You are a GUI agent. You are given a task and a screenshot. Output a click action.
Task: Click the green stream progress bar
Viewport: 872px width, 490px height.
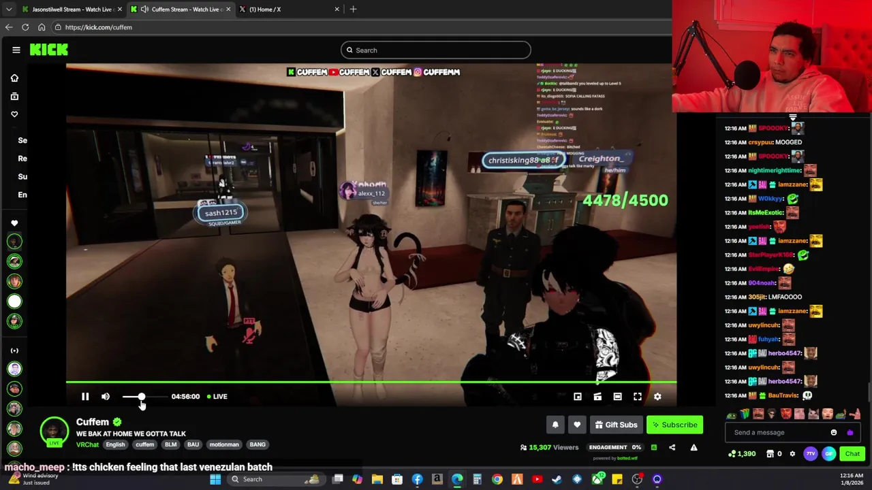(371, 382)
